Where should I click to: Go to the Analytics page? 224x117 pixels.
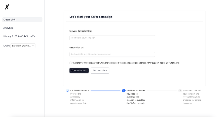(x=8, y=28)
